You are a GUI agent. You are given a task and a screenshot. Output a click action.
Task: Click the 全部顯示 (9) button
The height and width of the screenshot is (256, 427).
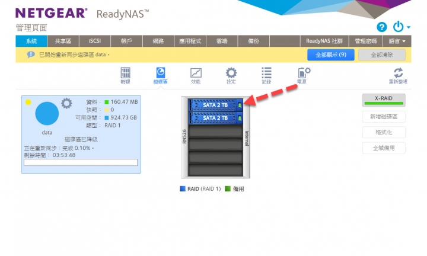pyautogui.click(x=331, y=55)
